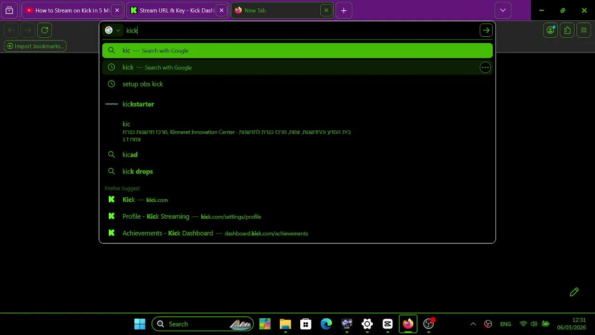The width and height of the screenshot is (595, 335).
Task: Select the New Tab tab
Action: pos(282,10)
